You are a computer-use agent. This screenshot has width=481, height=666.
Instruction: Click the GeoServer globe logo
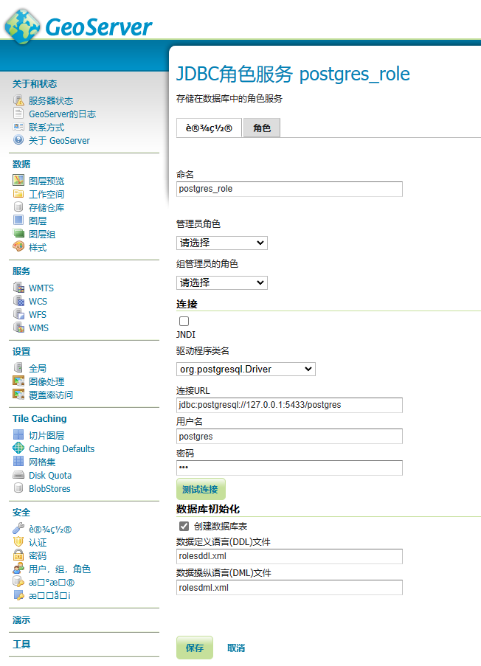coord(22,25)
